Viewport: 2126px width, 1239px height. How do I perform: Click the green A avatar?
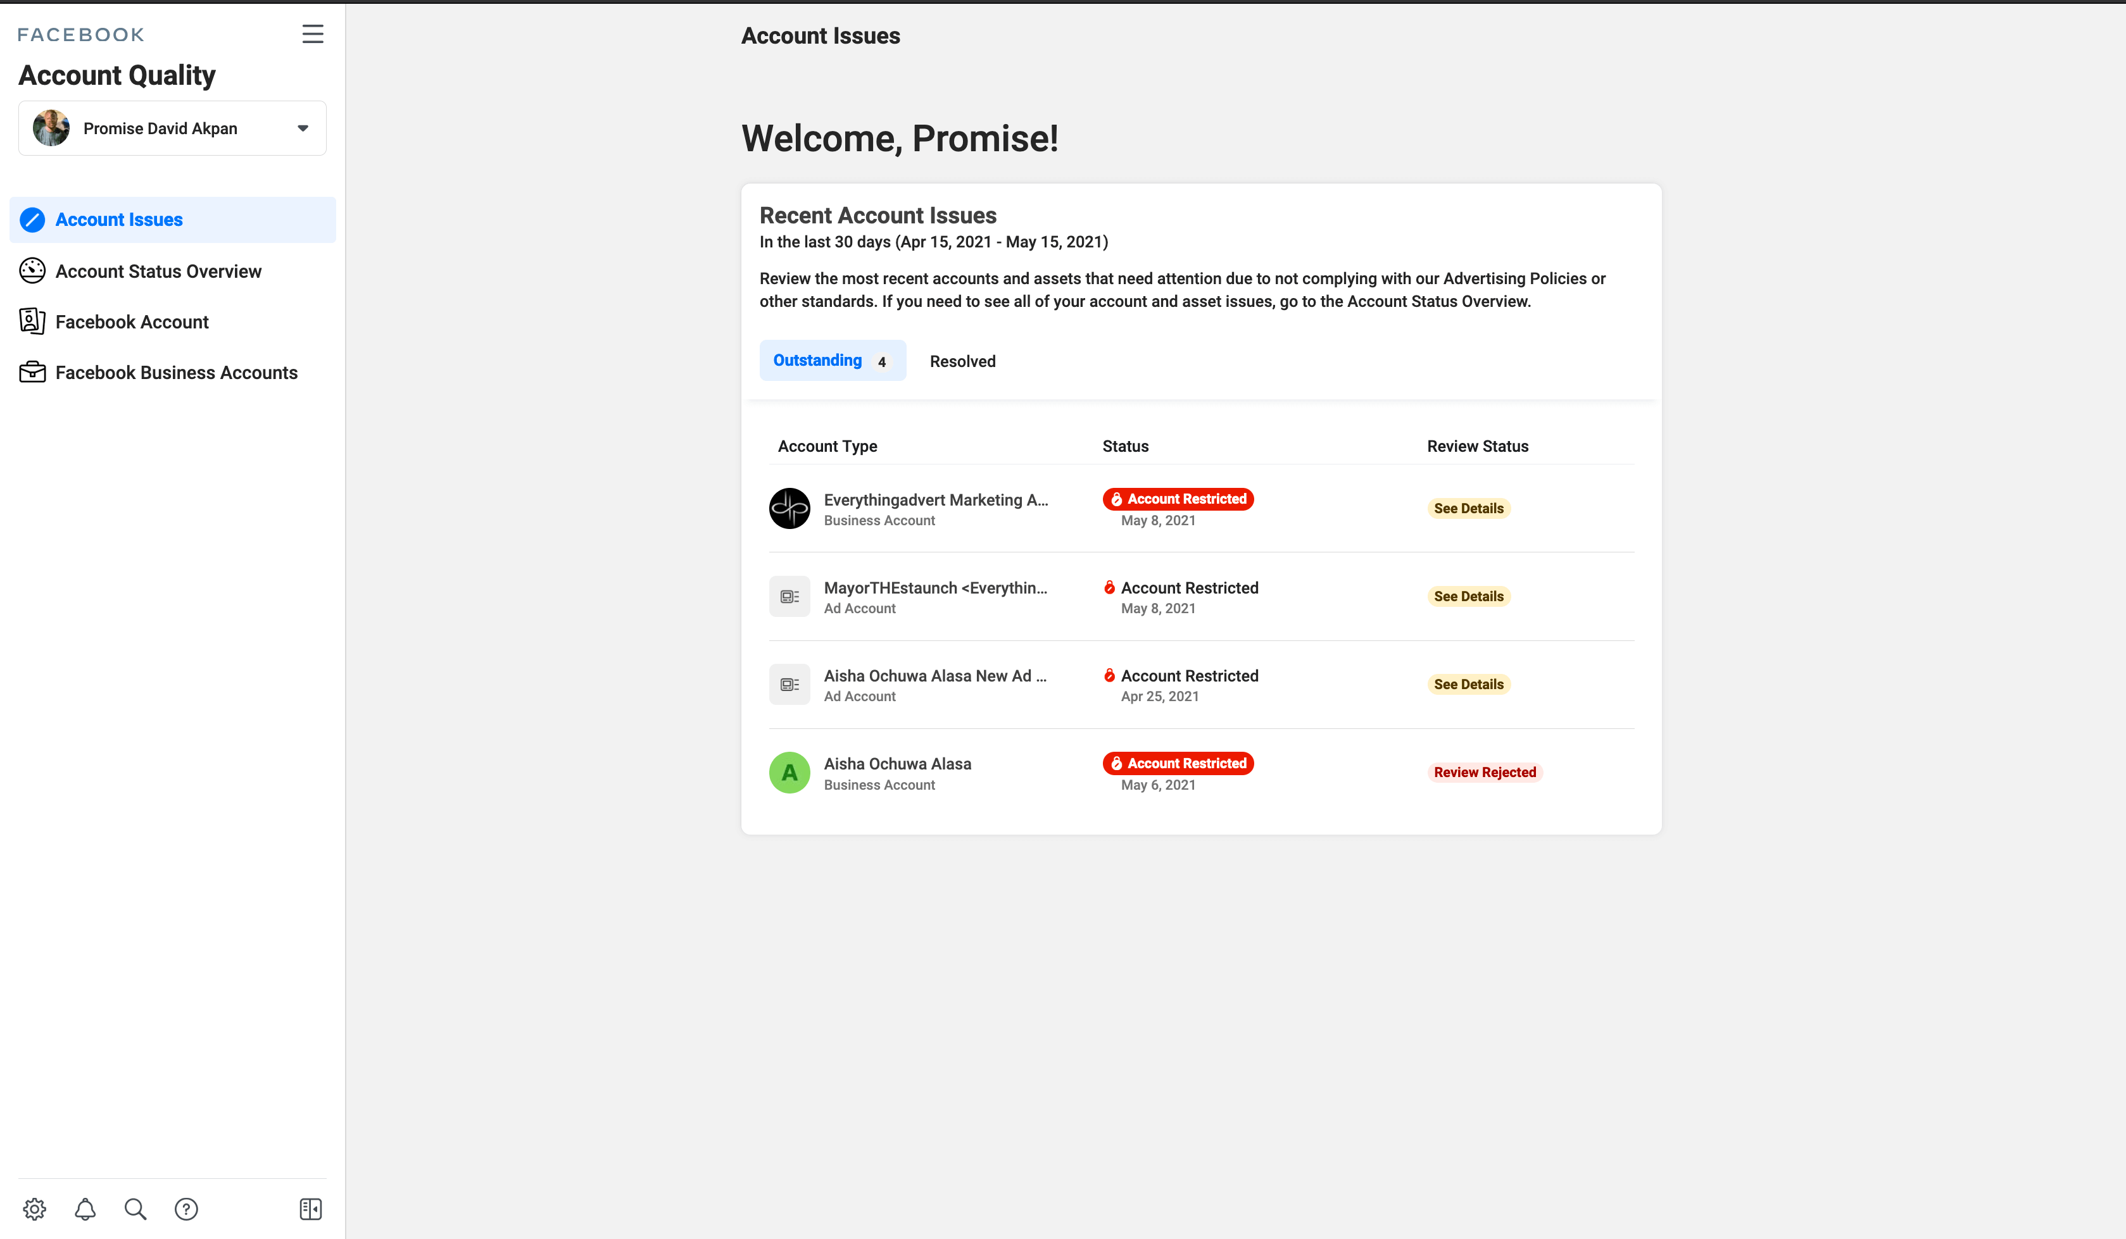click(789, 773)
